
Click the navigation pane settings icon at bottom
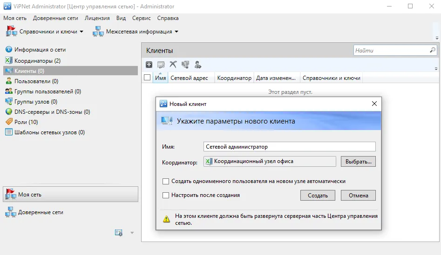tap(119, 233)
